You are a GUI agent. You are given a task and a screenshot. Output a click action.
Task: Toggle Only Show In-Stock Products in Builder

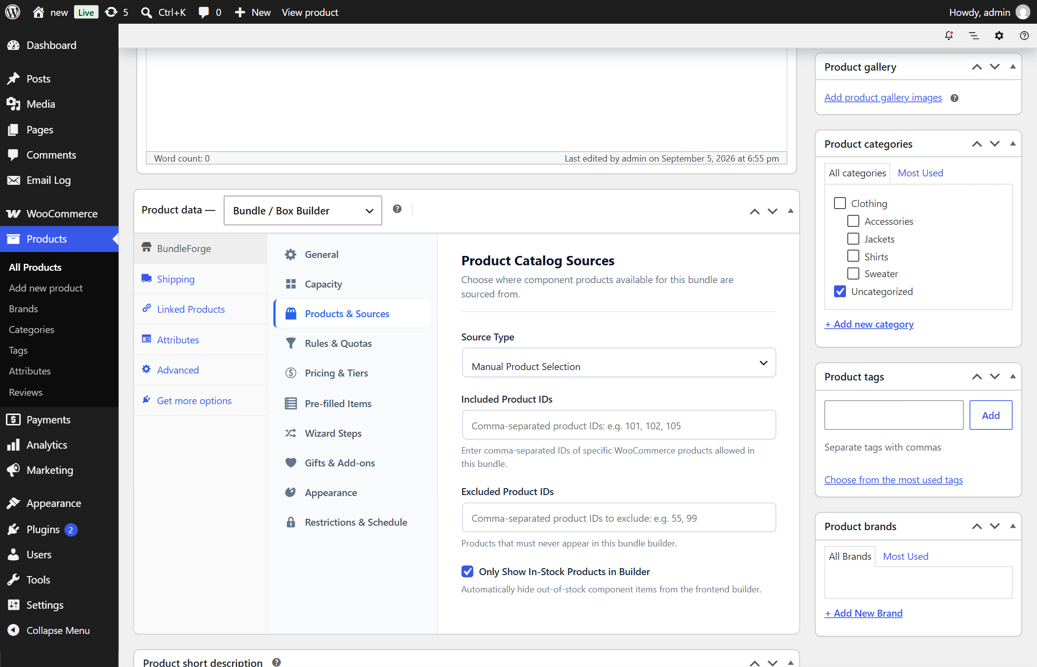coord(467,572)
